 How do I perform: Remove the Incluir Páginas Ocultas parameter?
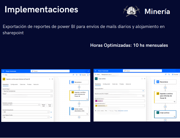[51, 117]
